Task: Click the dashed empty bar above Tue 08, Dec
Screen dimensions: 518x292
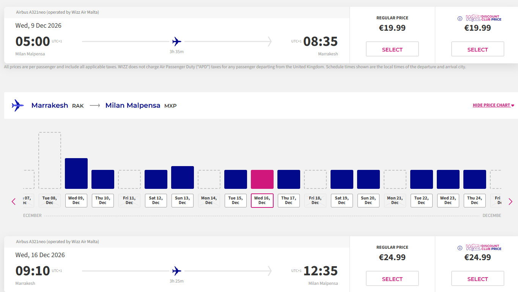Action: 50,160
